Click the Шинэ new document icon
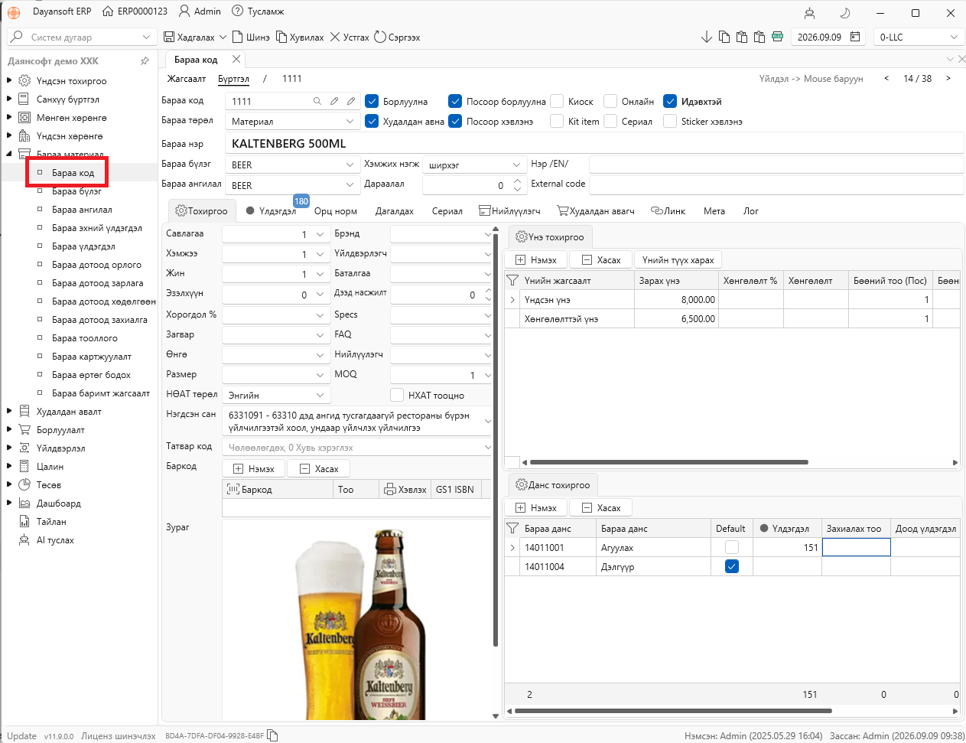Screen dimensions: 966x743 [238, 37]
